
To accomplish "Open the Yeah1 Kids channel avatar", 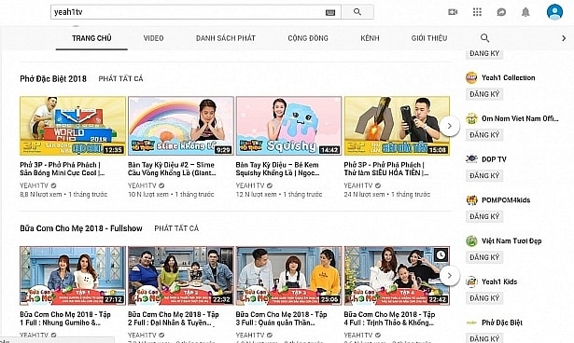I will (x=471, y=281).
